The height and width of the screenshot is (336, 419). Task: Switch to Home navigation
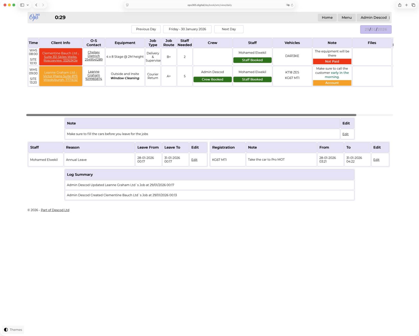(327, 18)
